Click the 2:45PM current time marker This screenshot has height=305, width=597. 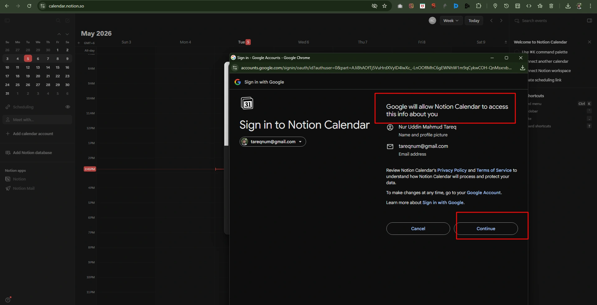tap(90, 169)
